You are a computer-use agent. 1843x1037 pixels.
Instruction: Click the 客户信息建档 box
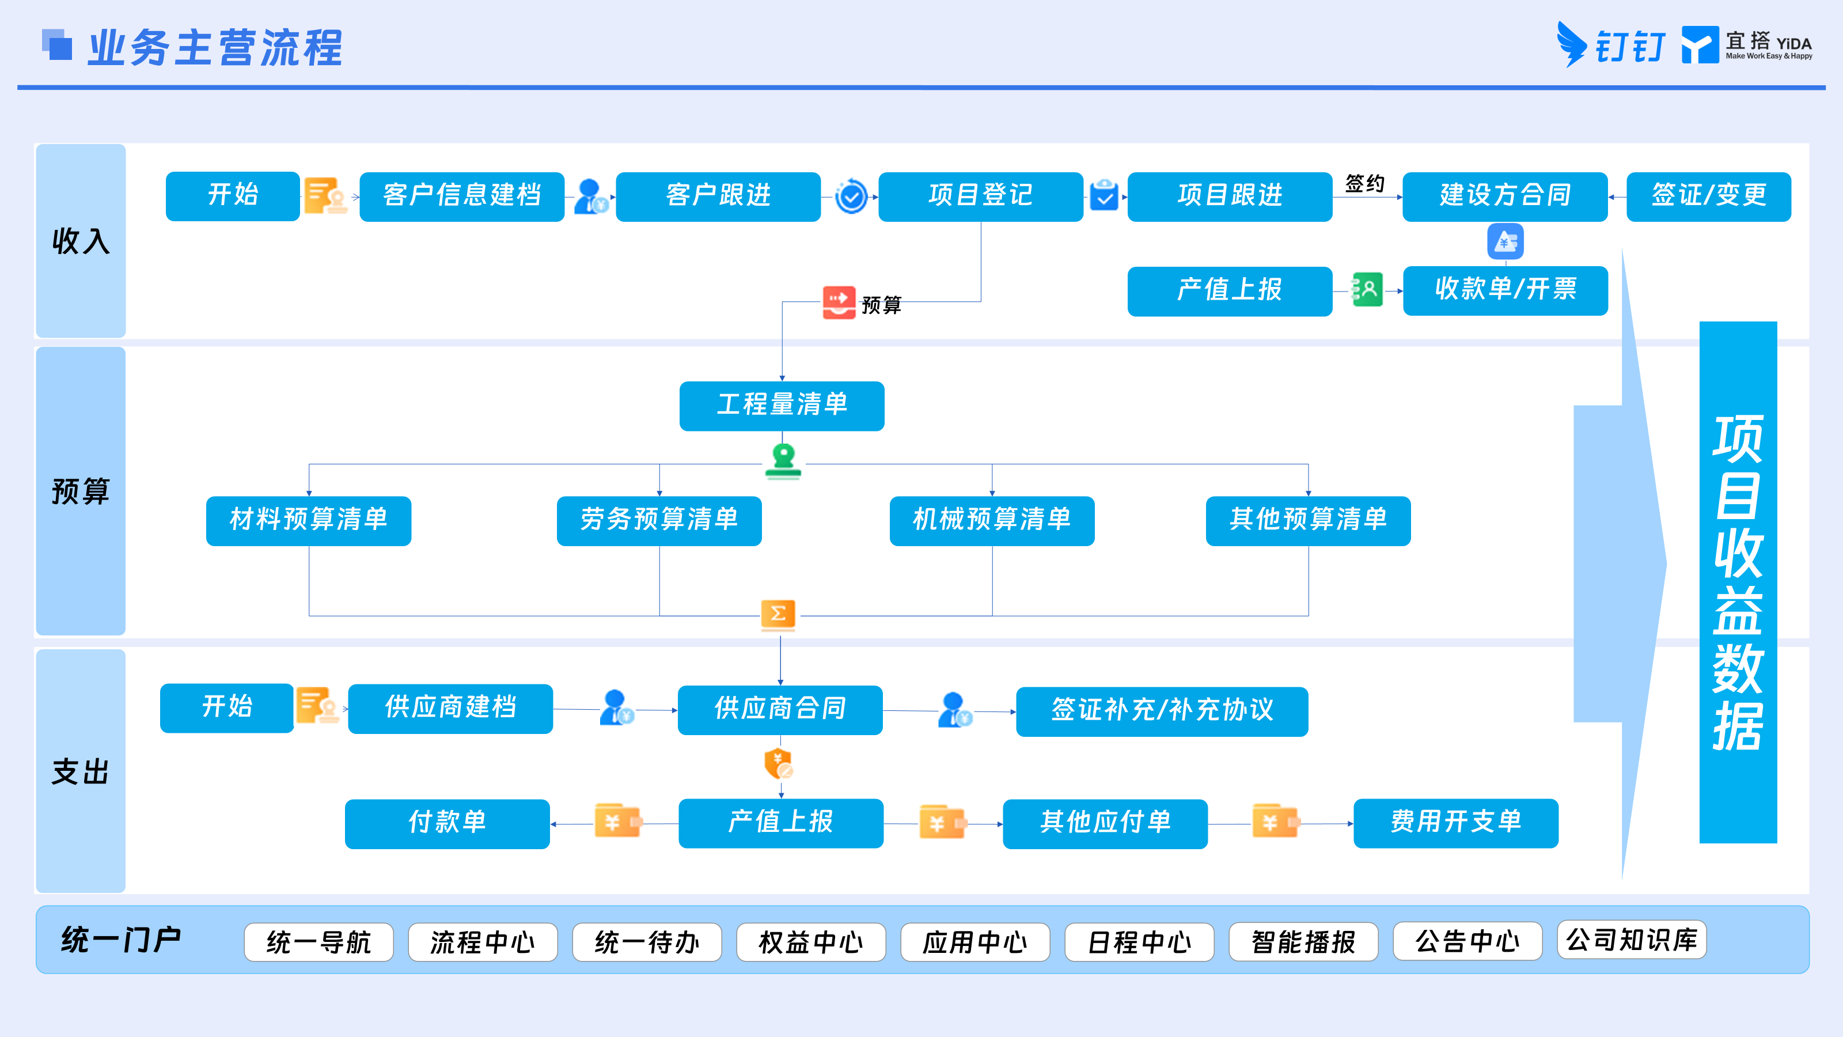[x=461, y=196]
